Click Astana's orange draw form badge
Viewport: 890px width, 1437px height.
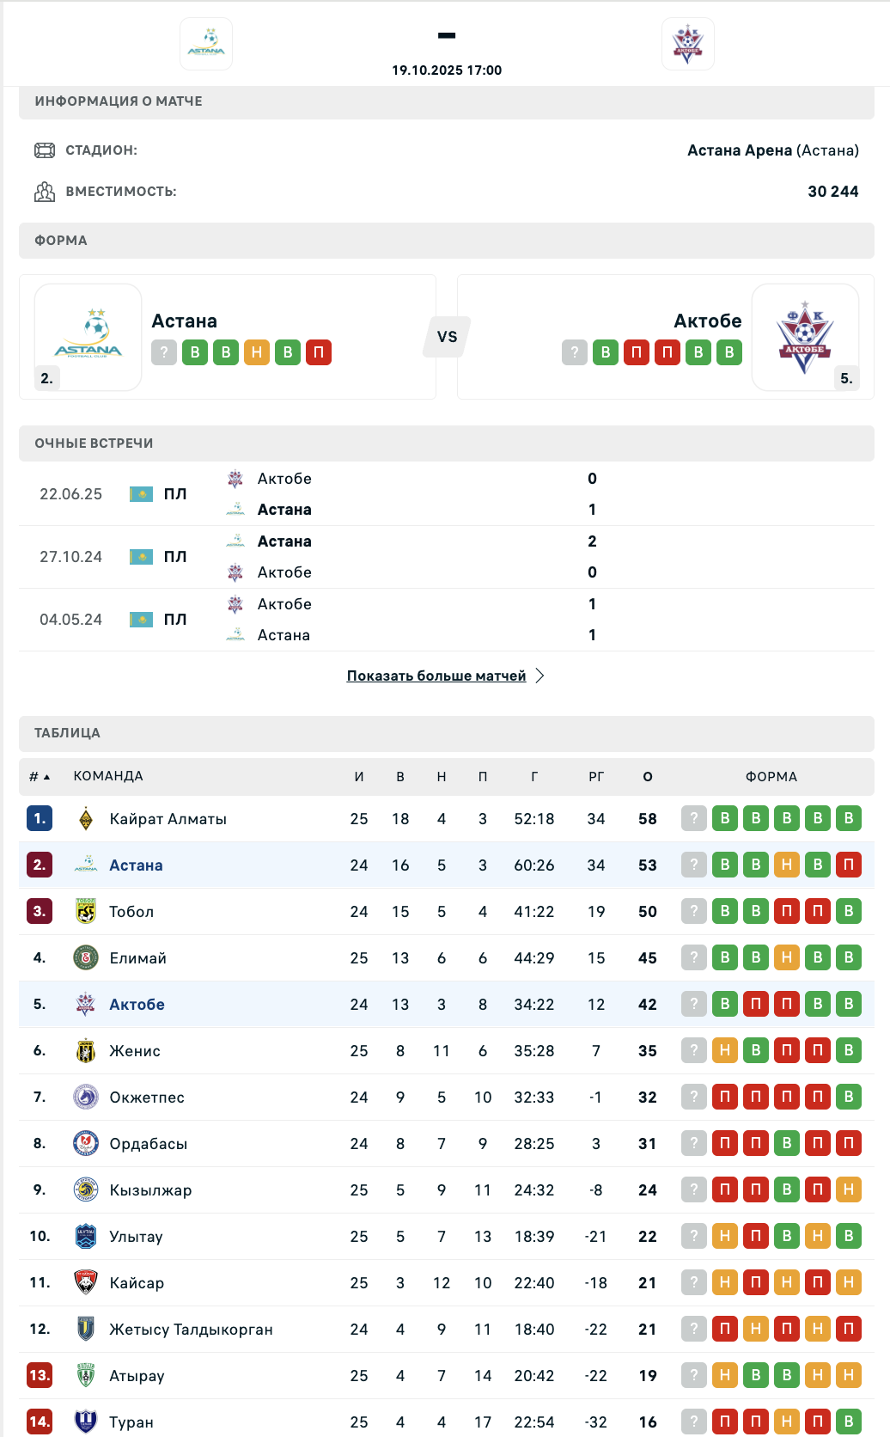pos(257,352)
